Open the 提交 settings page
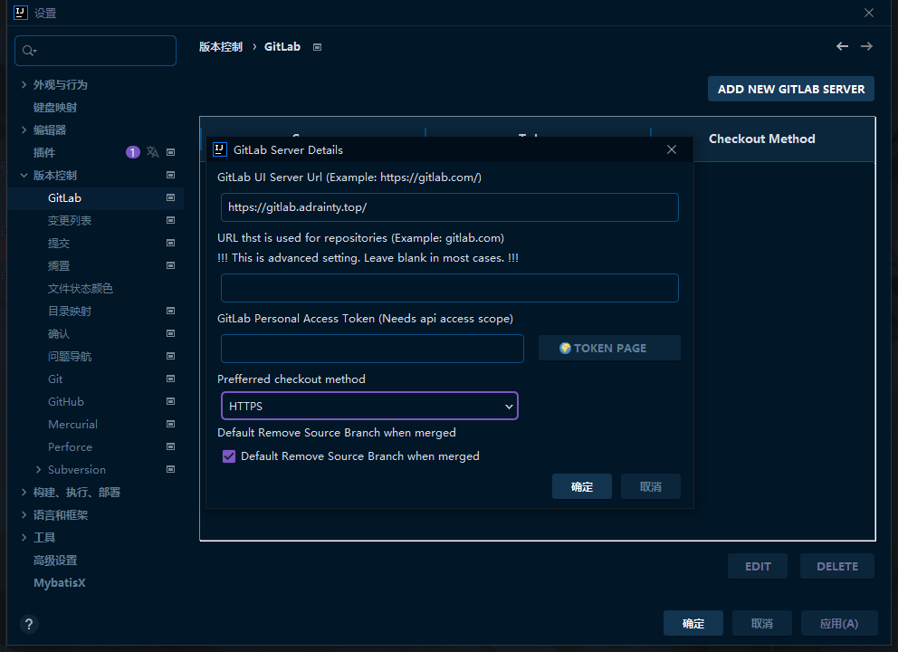 coord(59,243)
